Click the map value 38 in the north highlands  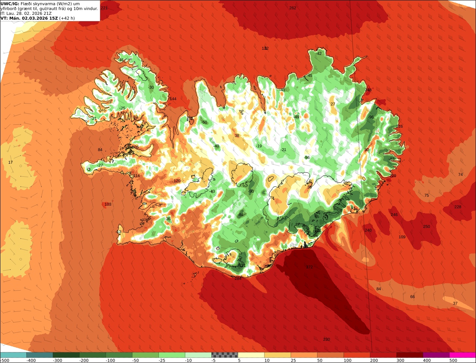coord(237,136)
